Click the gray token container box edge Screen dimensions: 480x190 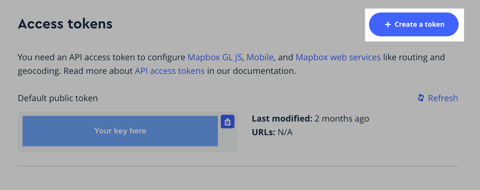(20, 132)
